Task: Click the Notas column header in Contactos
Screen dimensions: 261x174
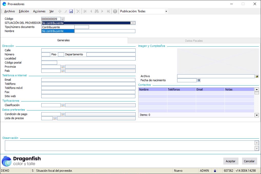Action: coord(239,89)
